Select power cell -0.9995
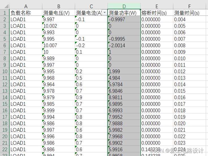 [124, 39]
